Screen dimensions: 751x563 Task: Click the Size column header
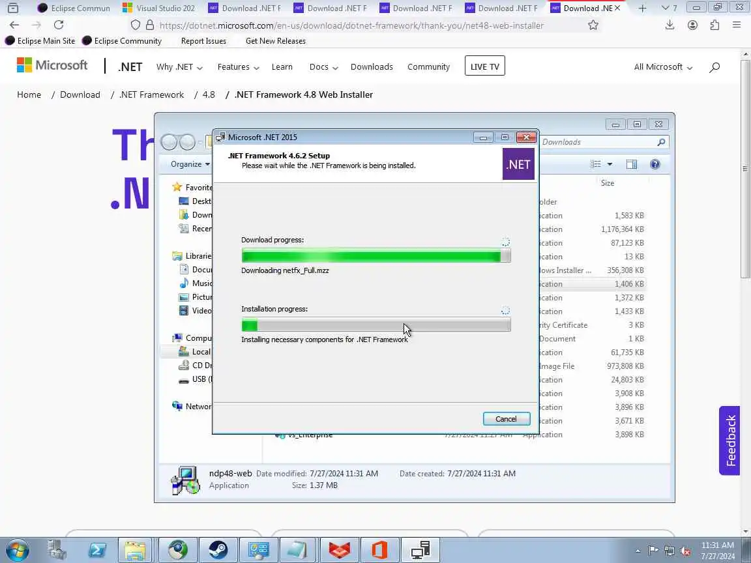tap(608, 183)
